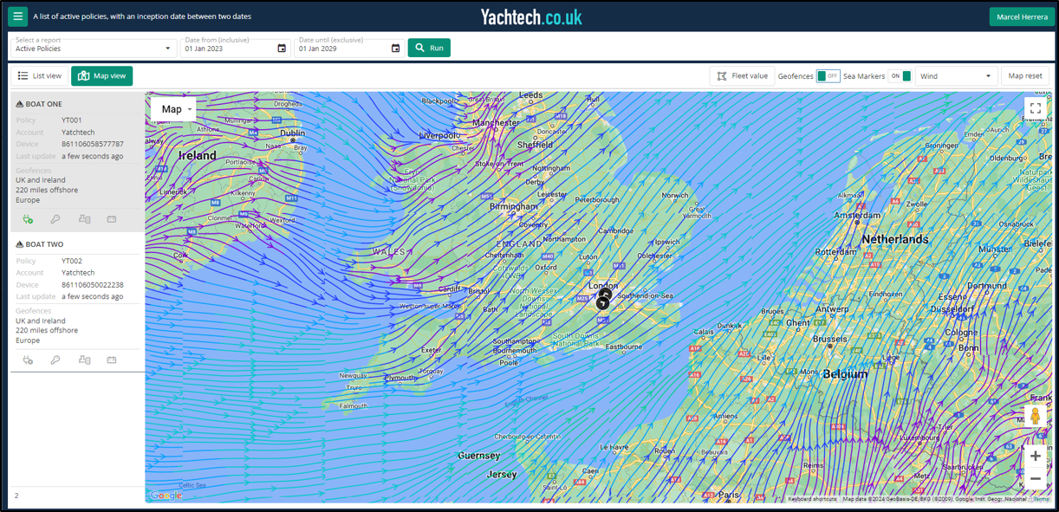
Task: Switch to List view
Action: click(40, 76)
